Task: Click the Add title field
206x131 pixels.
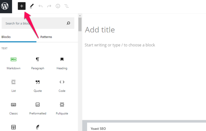Action: click(x=100, y=30)
